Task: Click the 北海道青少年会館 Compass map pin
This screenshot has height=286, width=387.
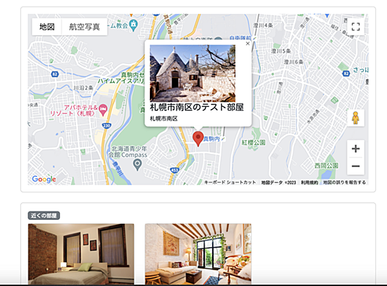Action: tap(137, 164)
